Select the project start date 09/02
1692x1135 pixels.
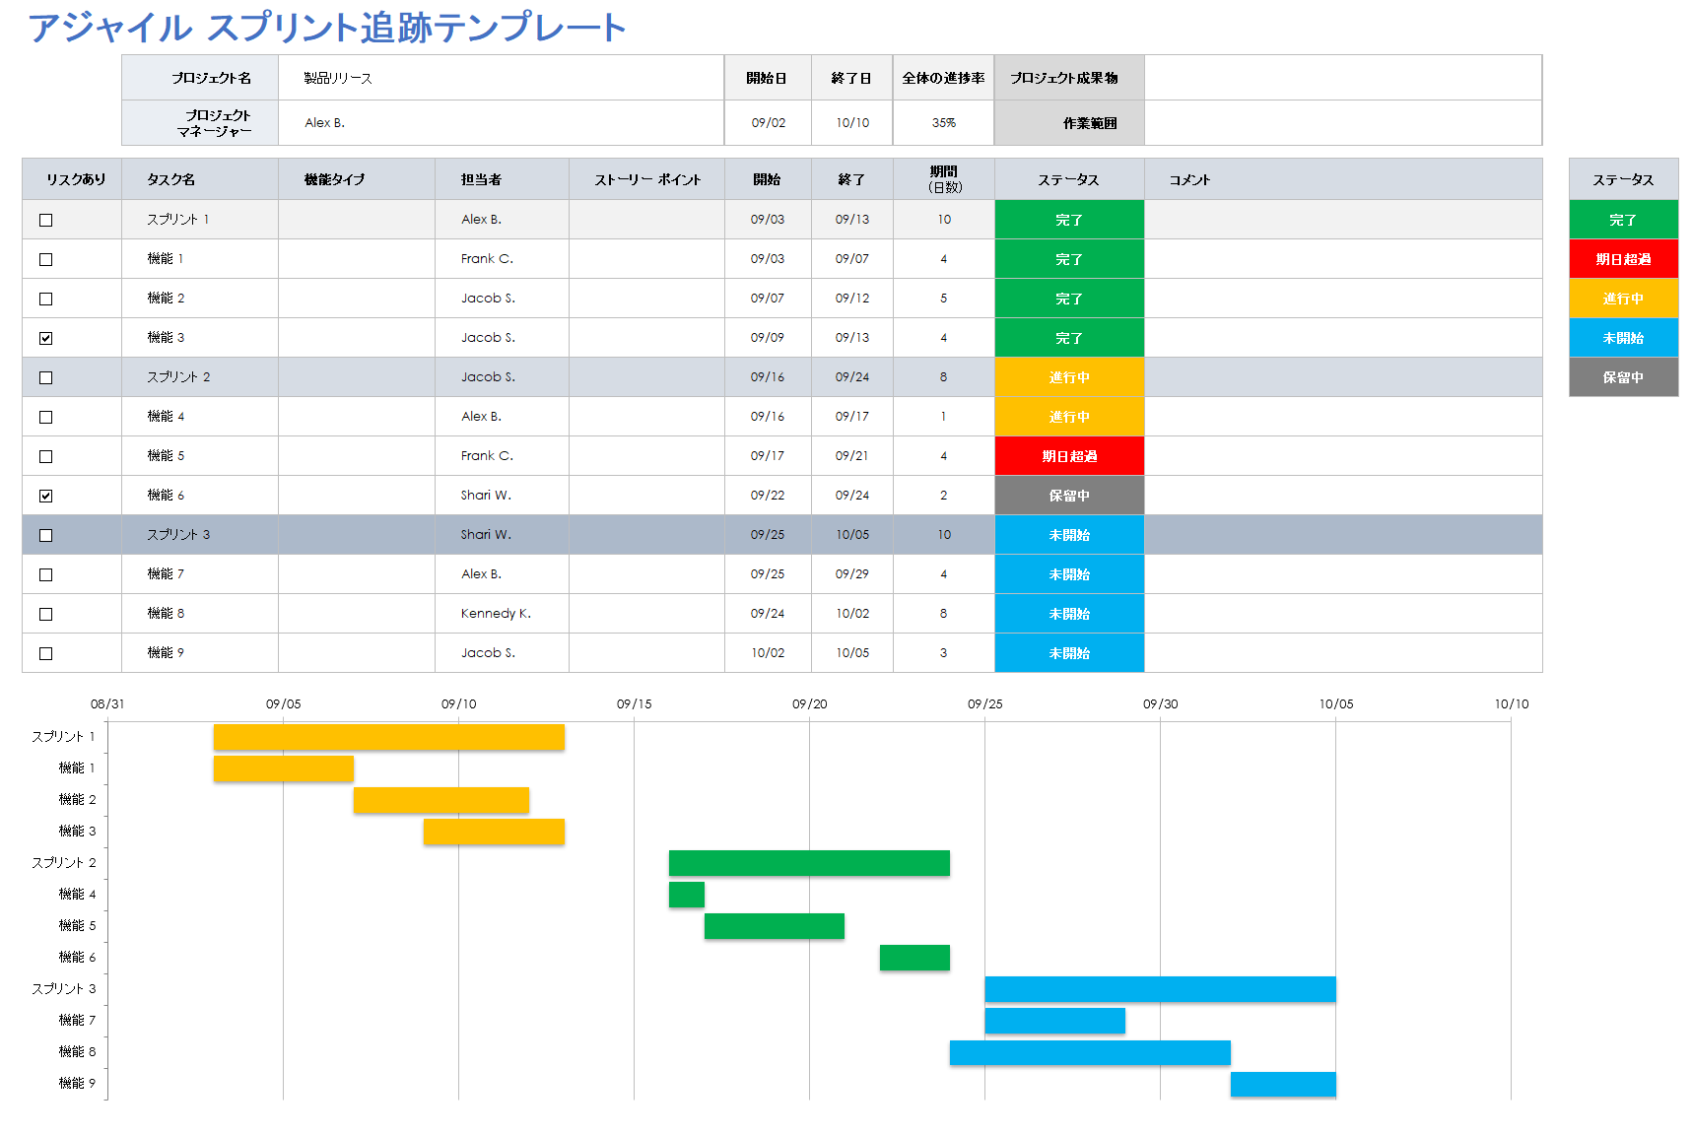[768, 123]
